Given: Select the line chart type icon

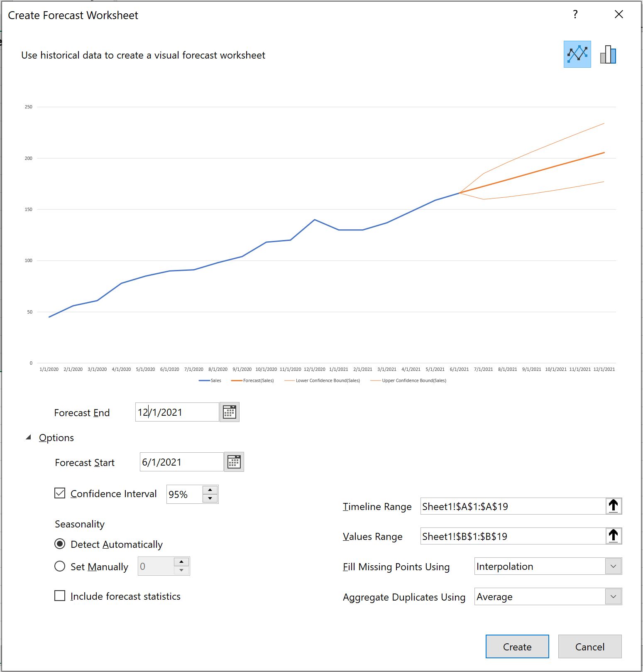Looking at the screenshot, I should coord(577,54).
